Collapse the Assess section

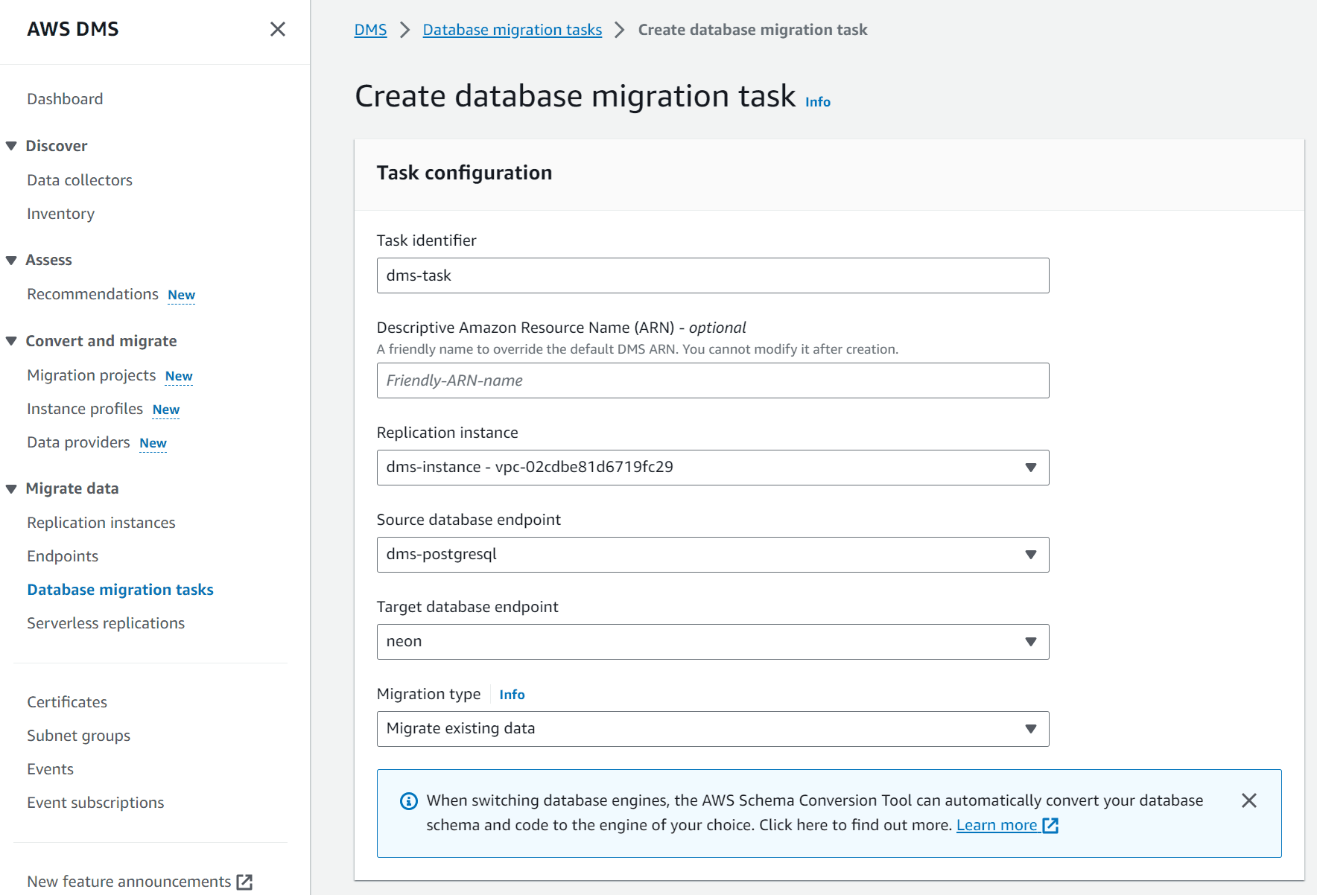[11, 259]
